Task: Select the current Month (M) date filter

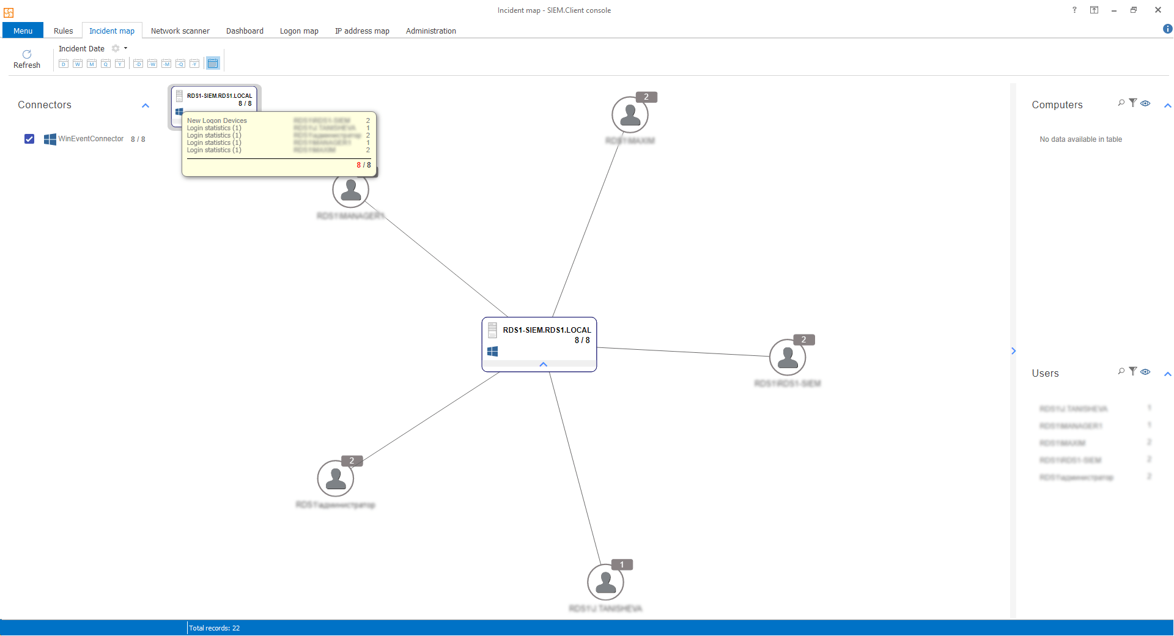Action: (x=92, y=64)
